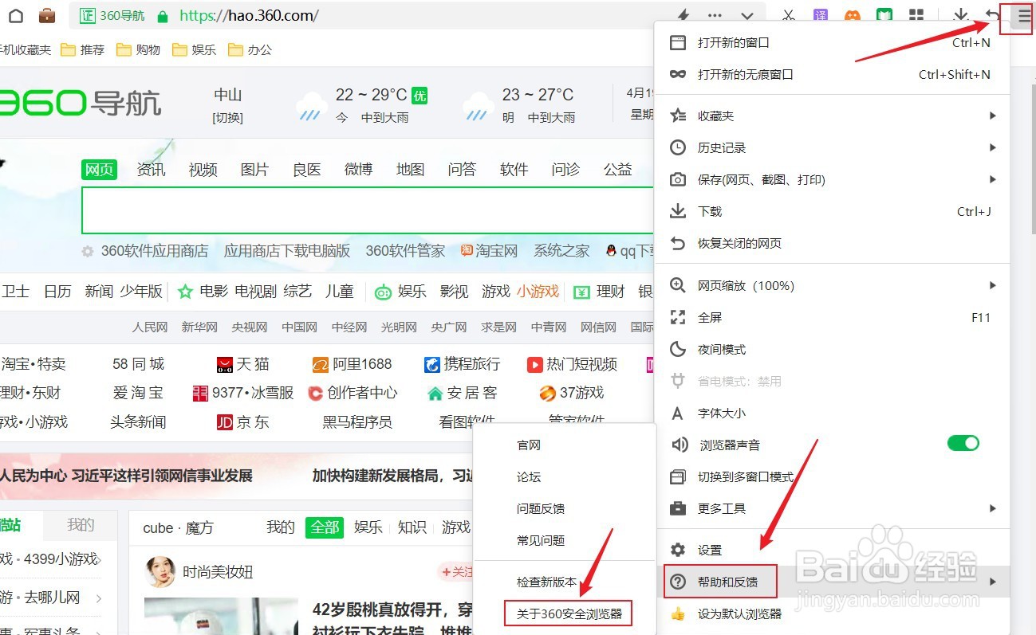Screen dimensions: 1036x635
Task: Select 全屏 fullscreen menu entry
Action: coord(832,317)
